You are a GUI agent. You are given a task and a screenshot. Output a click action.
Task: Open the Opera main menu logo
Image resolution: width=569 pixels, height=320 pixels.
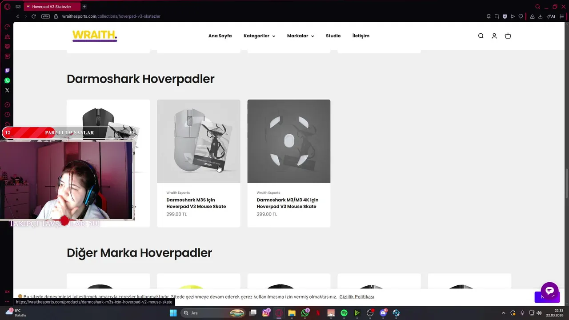7,7
